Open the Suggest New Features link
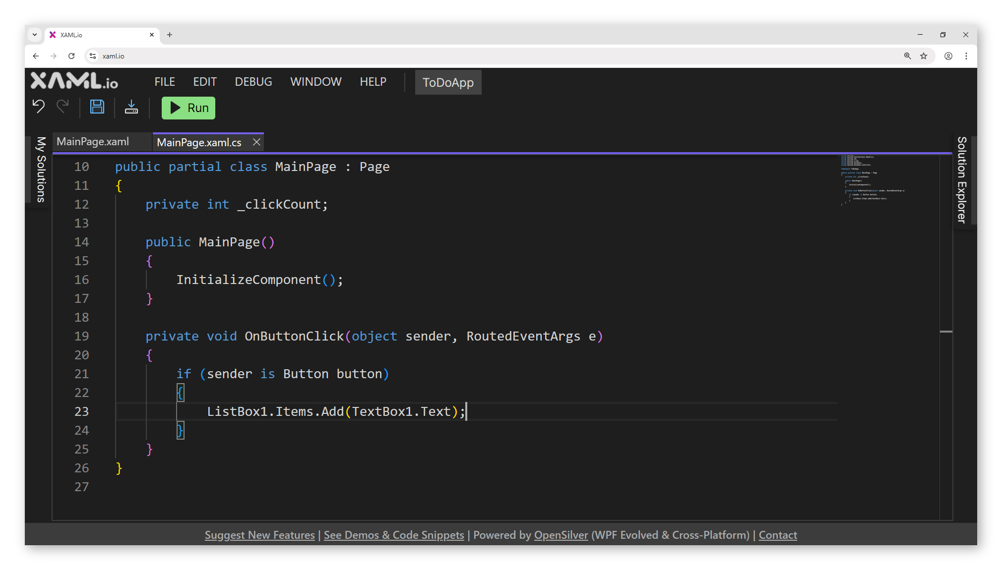The width and height of the screenshot is (1002, 570). tap(259, 535)
